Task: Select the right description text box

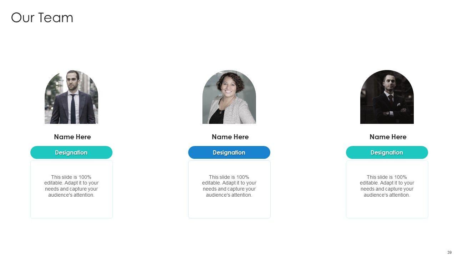Action: [387, 189]
